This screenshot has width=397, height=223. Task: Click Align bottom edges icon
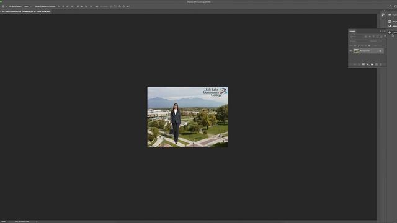86,6
